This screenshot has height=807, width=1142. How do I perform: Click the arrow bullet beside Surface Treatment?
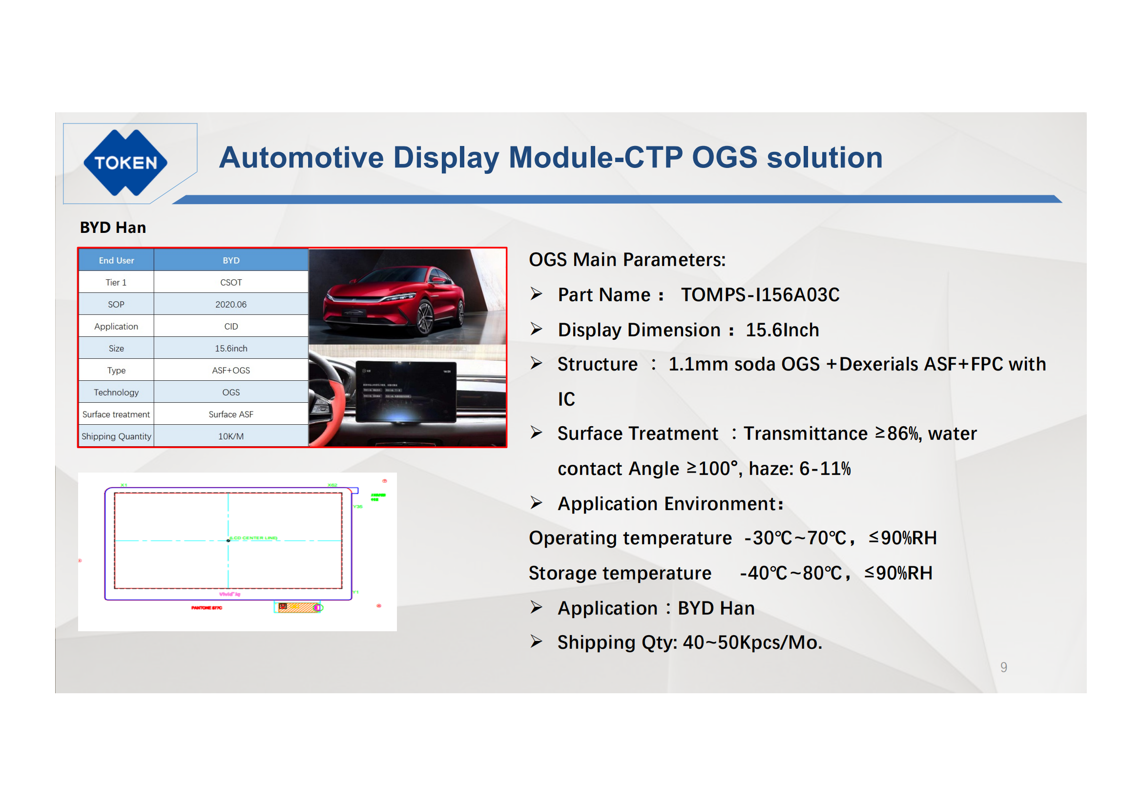536,433
